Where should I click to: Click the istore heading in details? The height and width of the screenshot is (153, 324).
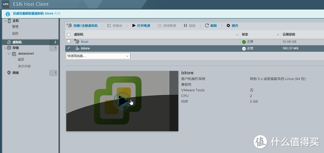tap(187, 73)
